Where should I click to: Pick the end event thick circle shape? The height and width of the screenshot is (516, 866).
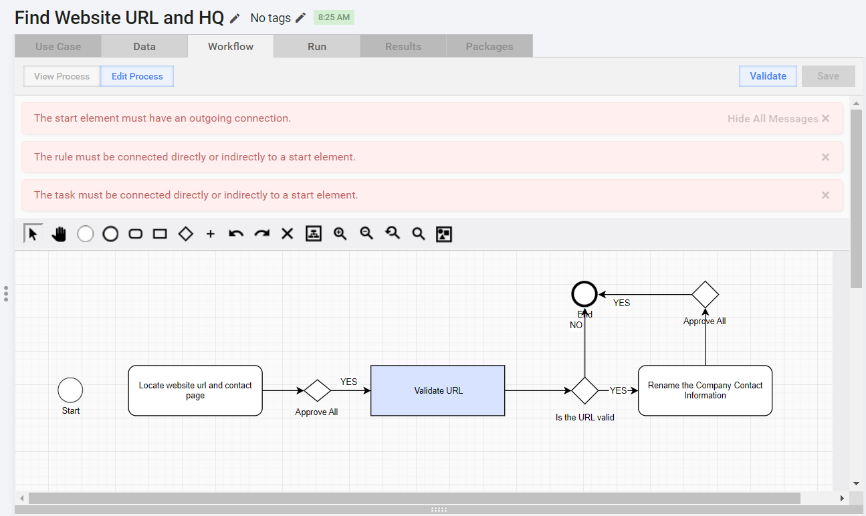[x=110, y=234]
